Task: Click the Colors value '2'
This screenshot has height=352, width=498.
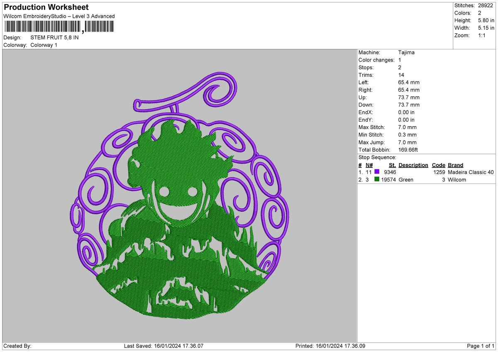Action: coord(479,13)
